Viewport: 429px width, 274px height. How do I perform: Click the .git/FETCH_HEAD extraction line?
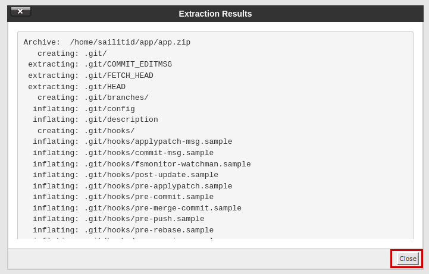pyautogui.click(x=90, y=75)
